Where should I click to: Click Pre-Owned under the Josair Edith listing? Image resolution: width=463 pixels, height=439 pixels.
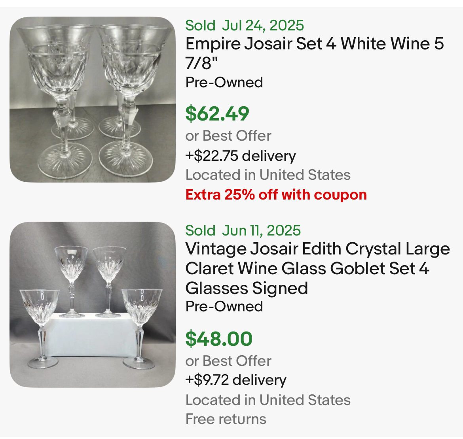[224, 306]
